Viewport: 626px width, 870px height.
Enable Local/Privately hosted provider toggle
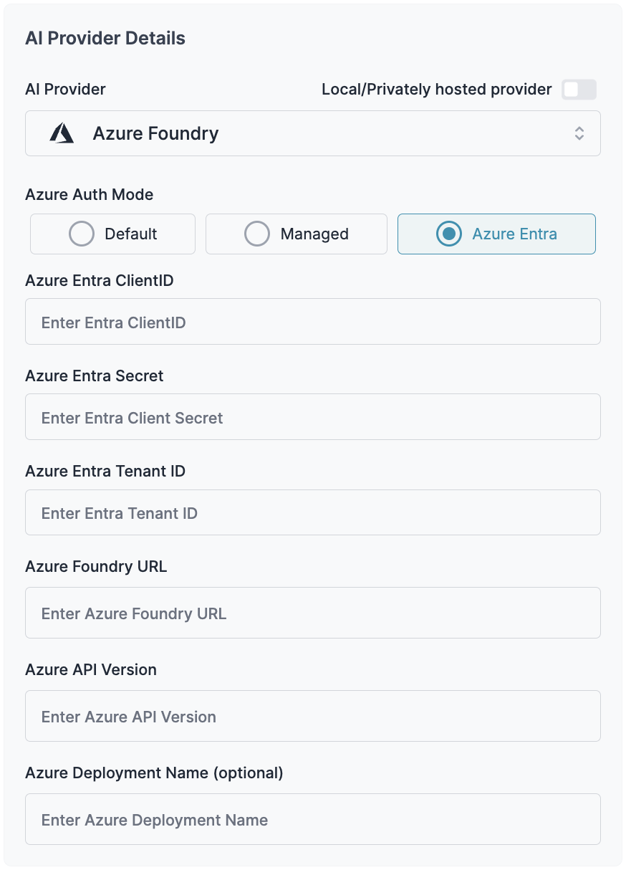(x=579, y=89)
